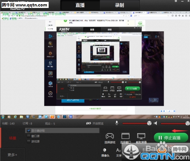Enable the 游戏源 source checkbox
Screen dimensions: 190x161
(29, 141)
